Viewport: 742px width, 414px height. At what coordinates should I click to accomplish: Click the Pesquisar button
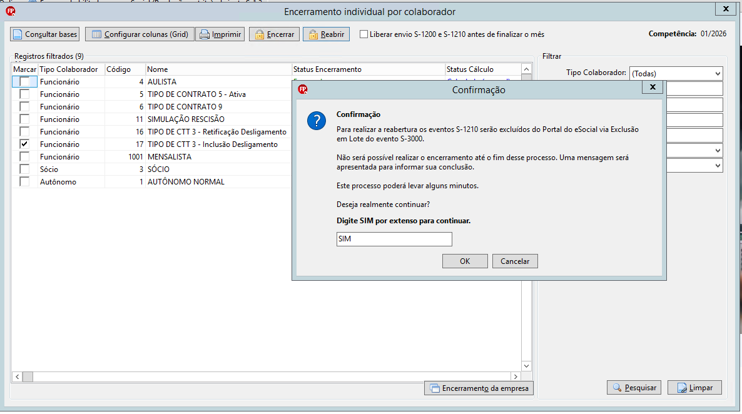634,388
